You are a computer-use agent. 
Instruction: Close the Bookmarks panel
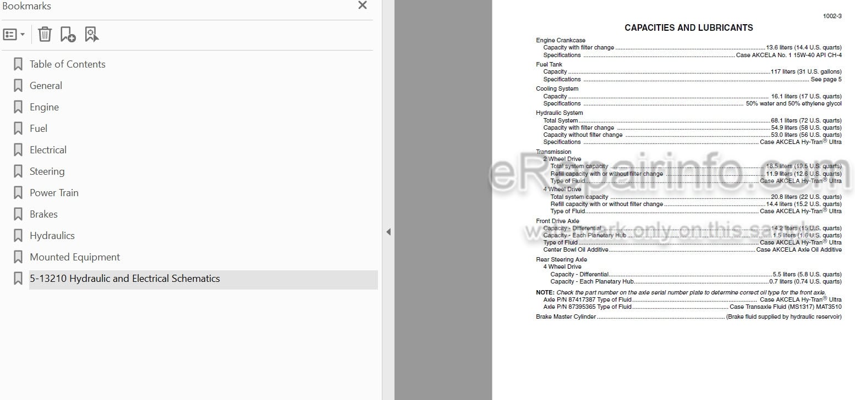(x=363, y=5)
